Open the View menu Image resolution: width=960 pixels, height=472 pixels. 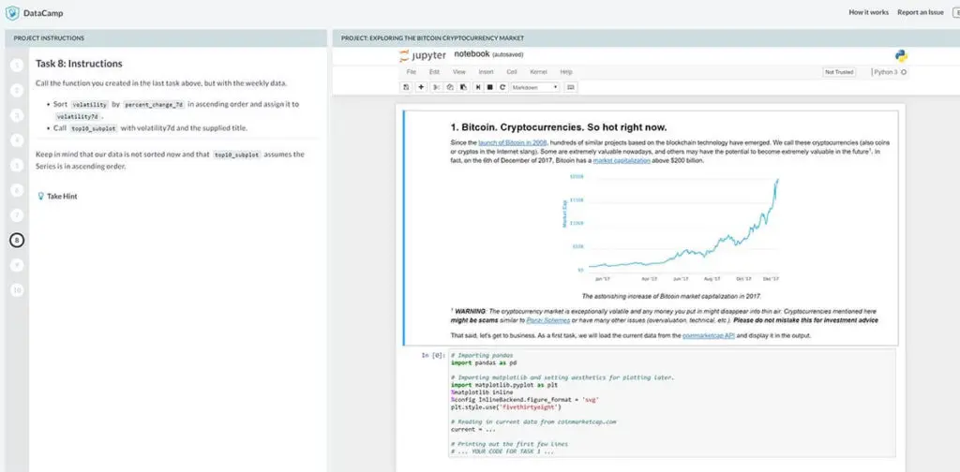[459, 72]
